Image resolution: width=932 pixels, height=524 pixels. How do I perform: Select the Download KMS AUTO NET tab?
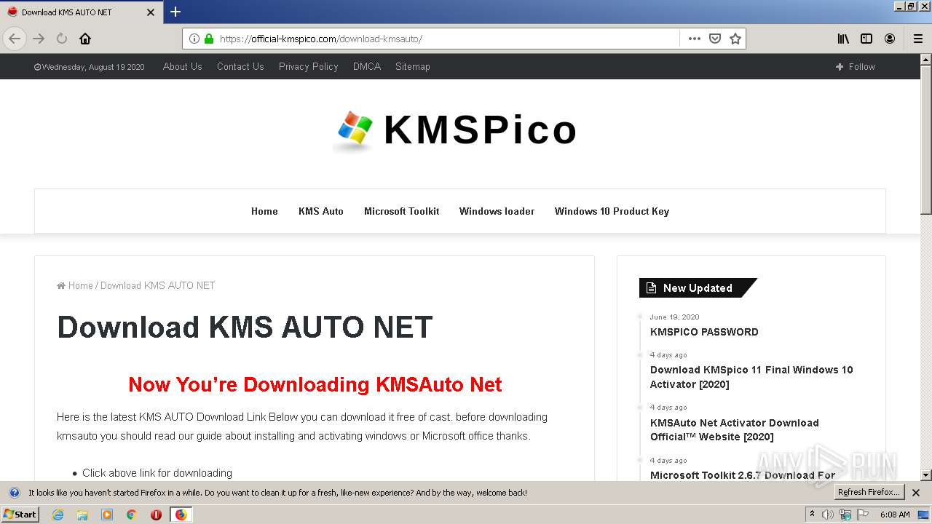click(x=80, y=12)
